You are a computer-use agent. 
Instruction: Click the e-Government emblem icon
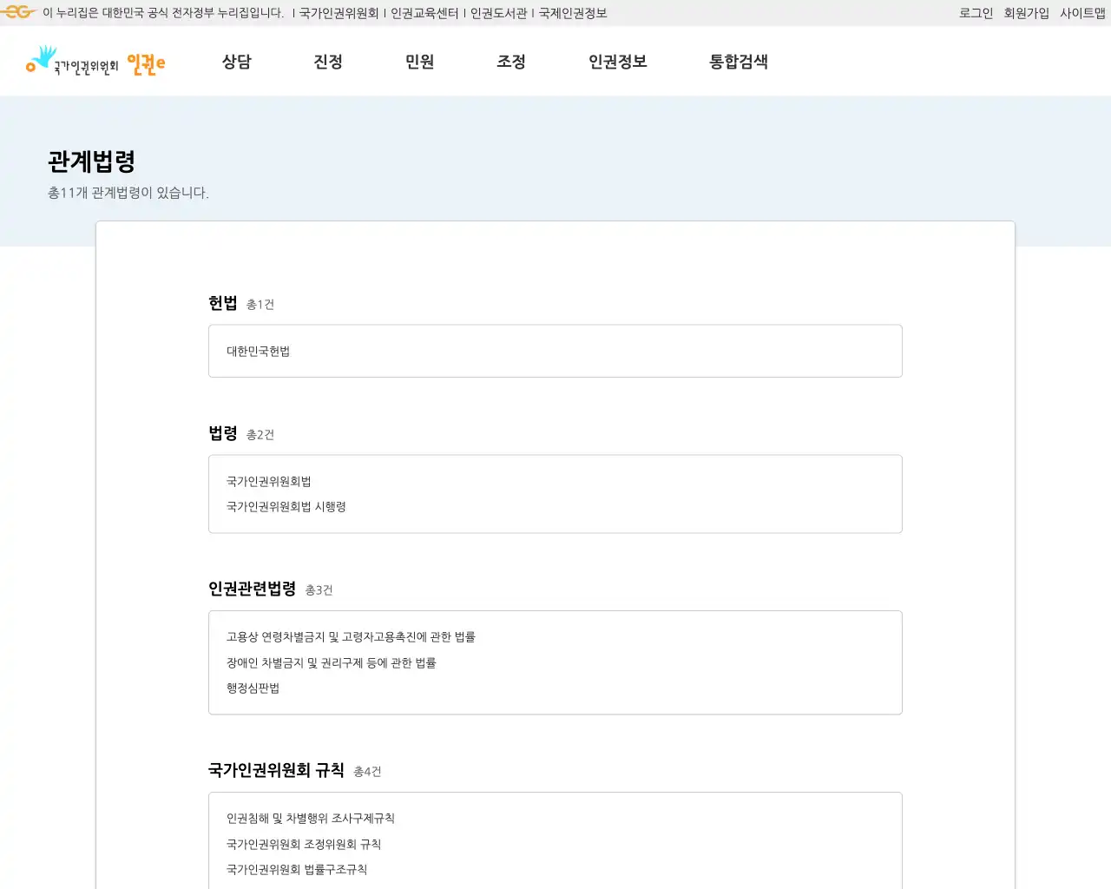pyautogui.click(x=17, y=12)
